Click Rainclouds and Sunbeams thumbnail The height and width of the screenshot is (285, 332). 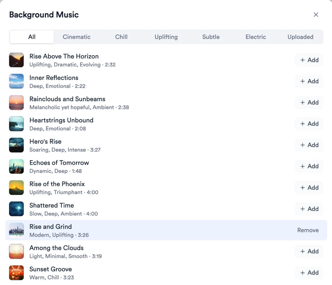pos(16,103)
